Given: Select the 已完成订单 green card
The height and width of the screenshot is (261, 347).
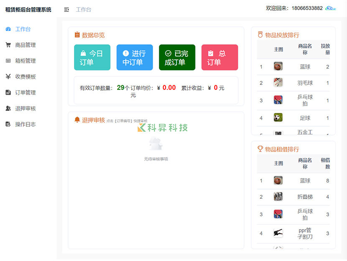Looking at the screenshot, I should pyautogui.click(x=177, y=58).
